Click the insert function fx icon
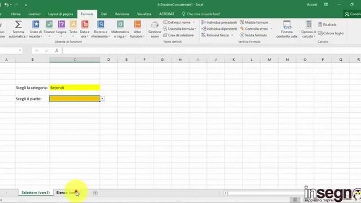This screenshot has height=203, width=361. click(x=56, y=51)
